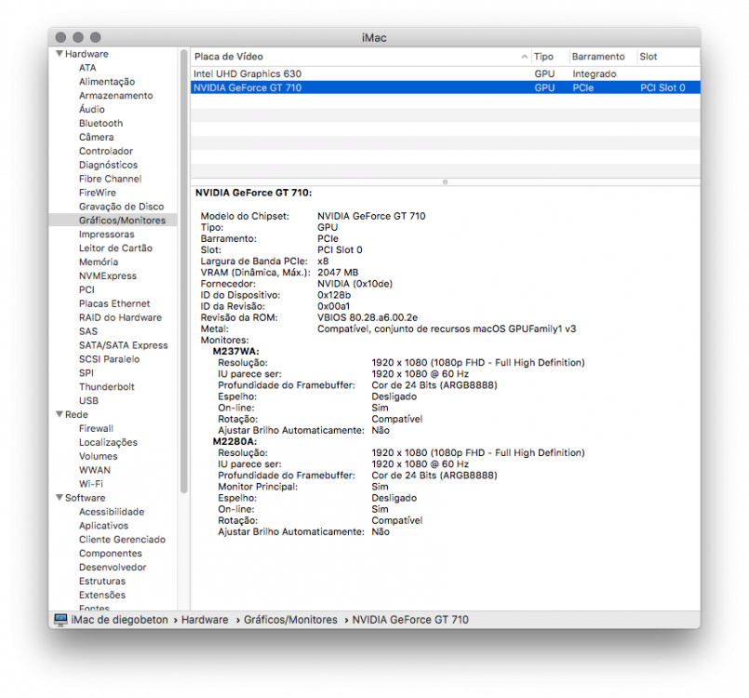Select Extensões in the sidebar
The image size is (749, 698).
click(x=102, y=595)
